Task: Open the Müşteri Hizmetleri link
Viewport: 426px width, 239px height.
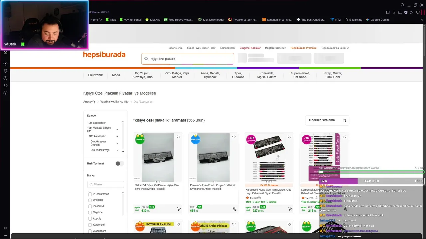Action: [x=276, y=48]
